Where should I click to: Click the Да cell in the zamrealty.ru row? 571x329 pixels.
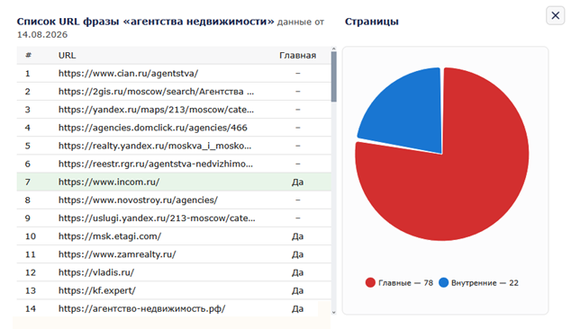pyautogui.click(x=297, y=254)
